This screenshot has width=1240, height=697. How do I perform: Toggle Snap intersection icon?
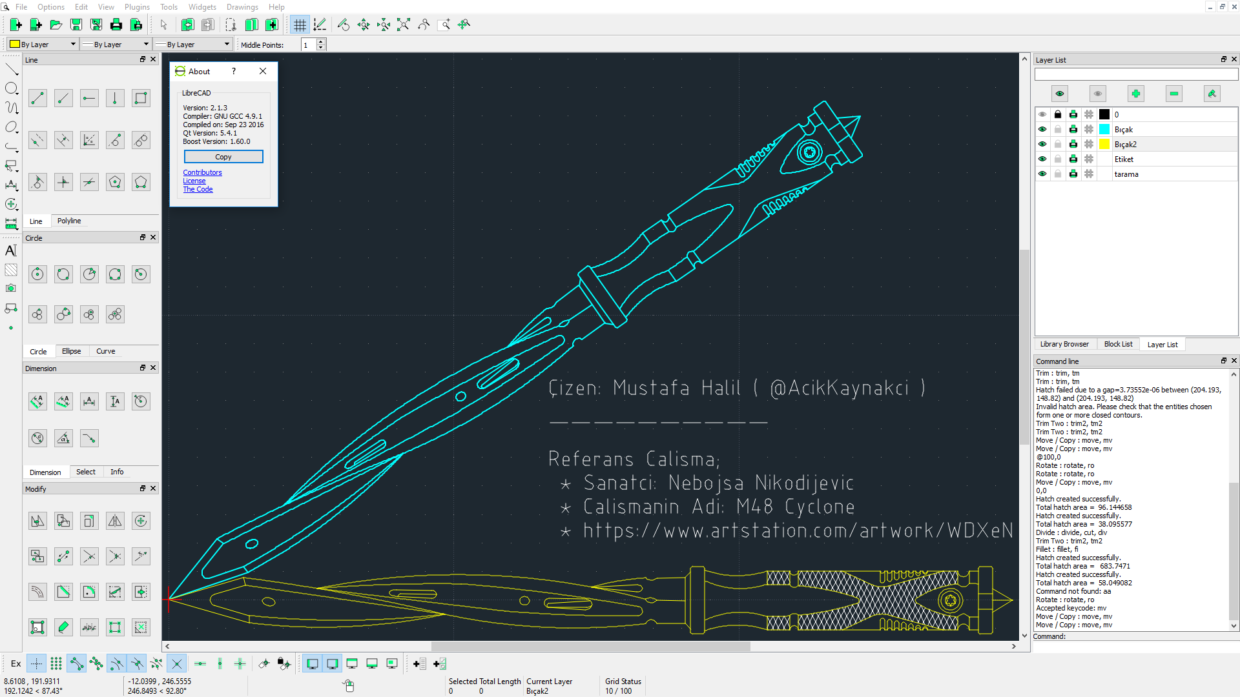(x=176, y=663)
